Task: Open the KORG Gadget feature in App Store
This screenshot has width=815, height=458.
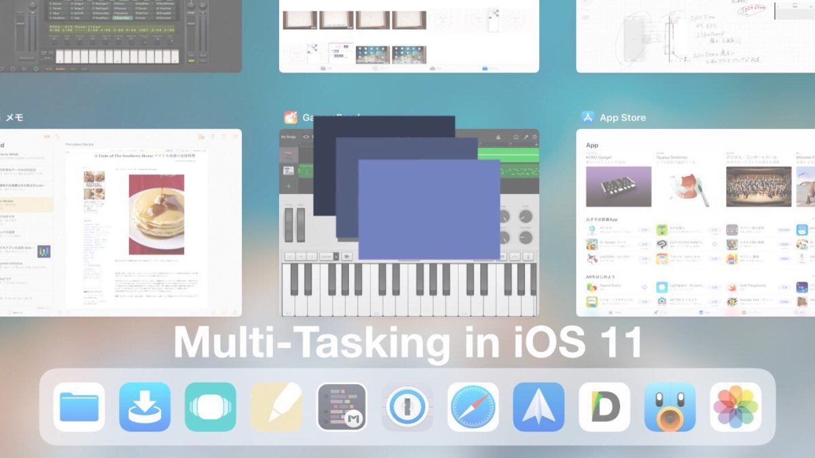Action: [619, 180]
